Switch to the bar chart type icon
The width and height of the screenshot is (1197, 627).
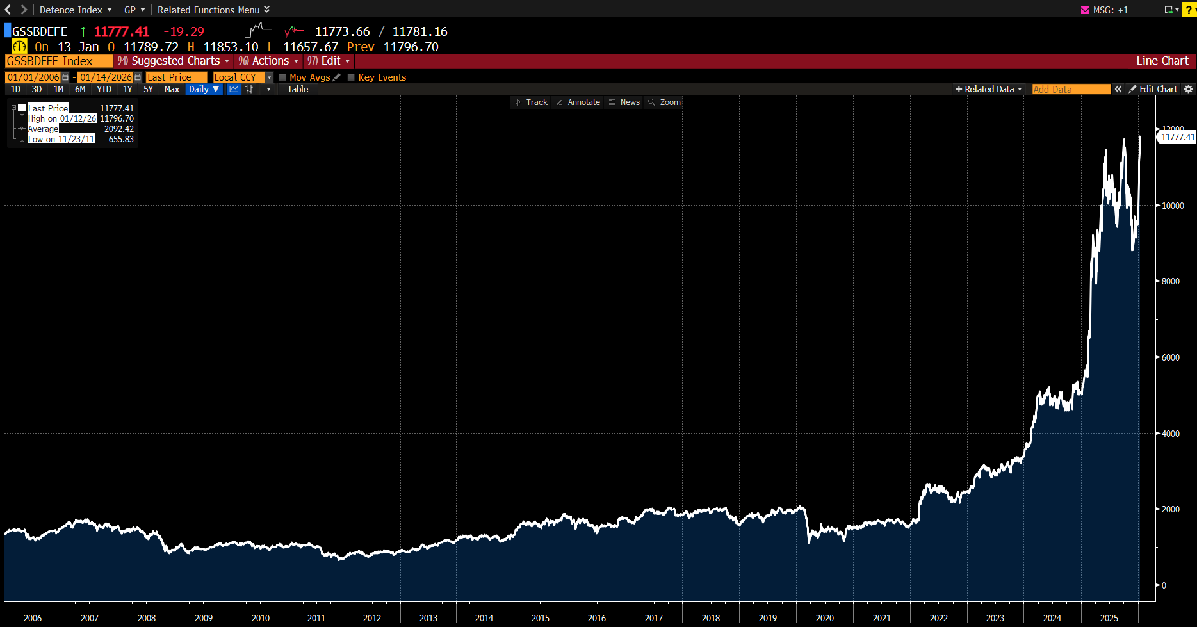point(249,90)
